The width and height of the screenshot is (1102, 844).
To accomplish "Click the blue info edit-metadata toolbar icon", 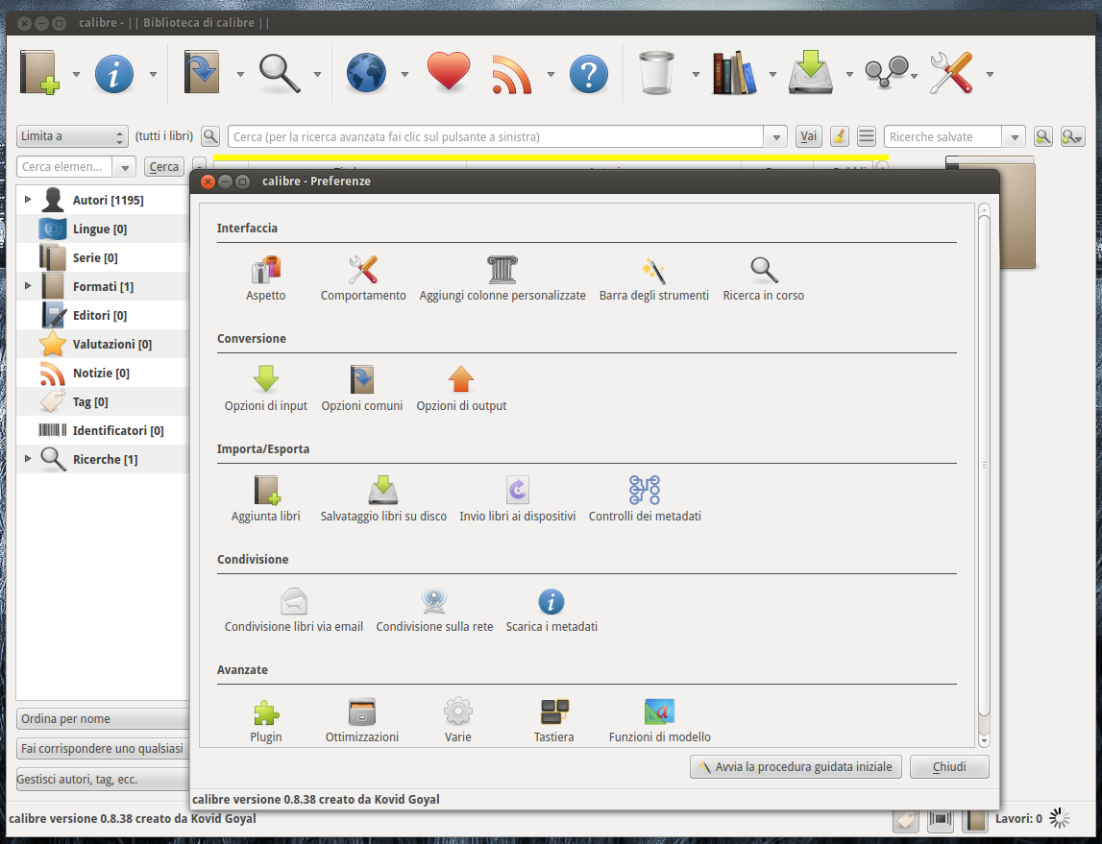I will pyautogui.click(x=114, y=73).
